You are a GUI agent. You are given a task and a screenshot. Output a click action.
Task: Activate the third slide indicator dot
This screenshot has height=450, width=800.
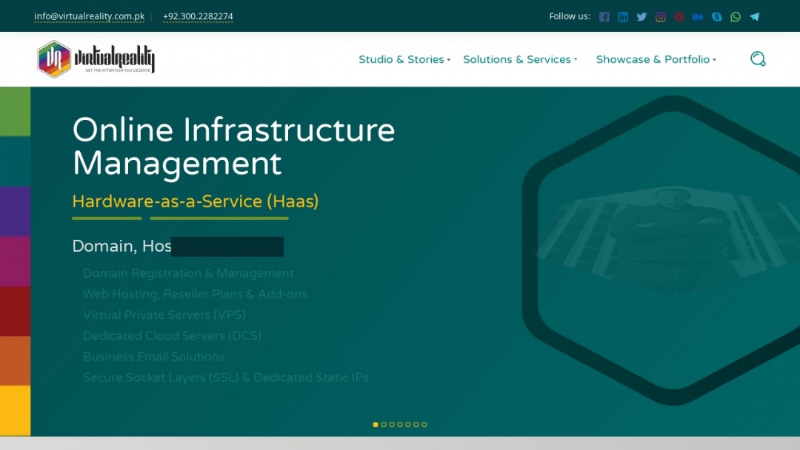click(392, 424)
